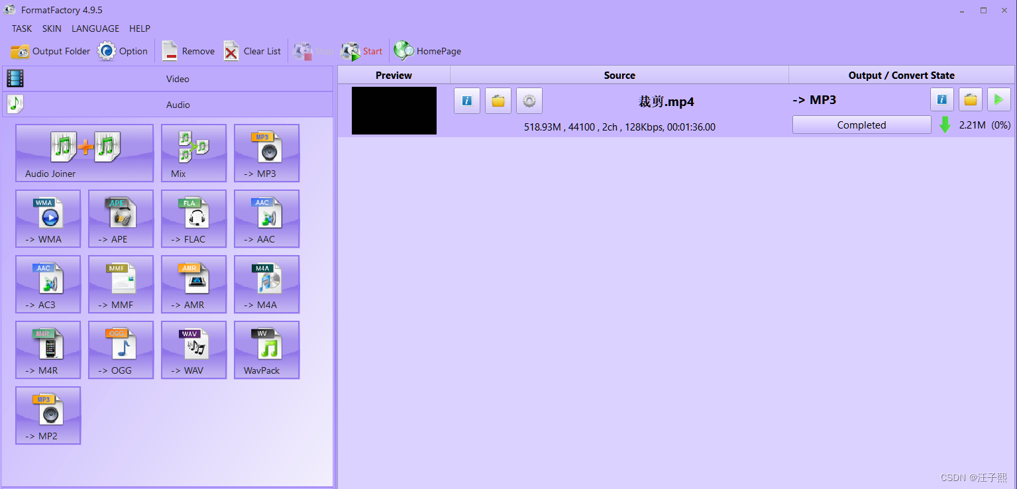Open the TASK menu

point(22,28)
